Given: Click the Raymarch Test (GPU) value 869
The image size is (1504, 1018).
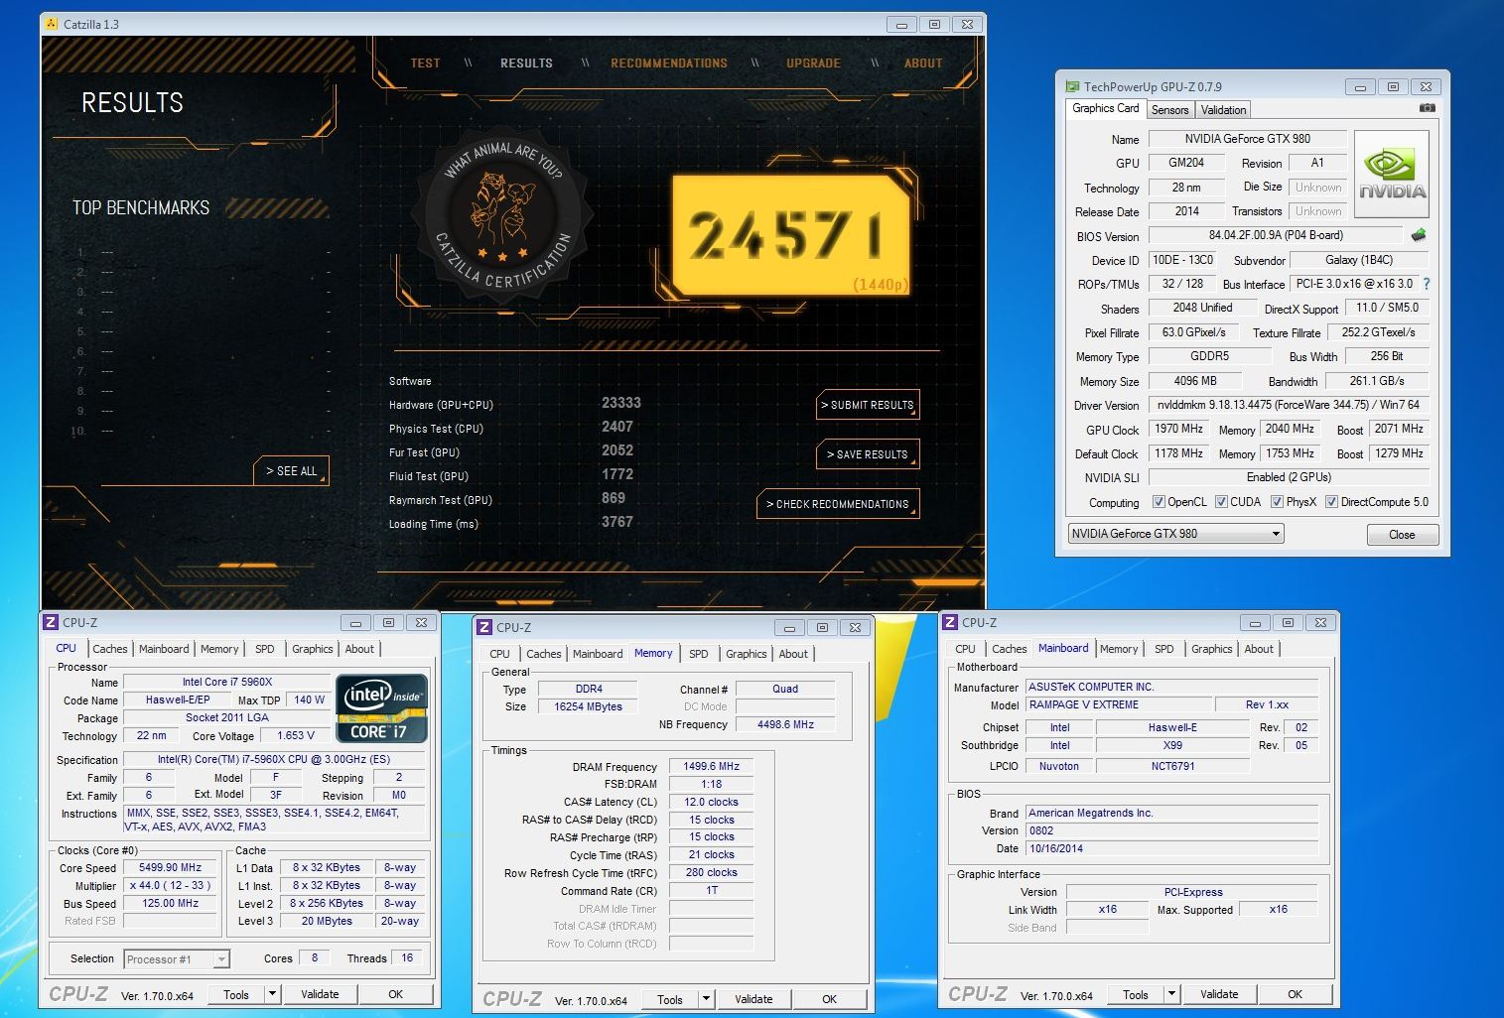Looking at the screenshot, I should click(614, 498).
